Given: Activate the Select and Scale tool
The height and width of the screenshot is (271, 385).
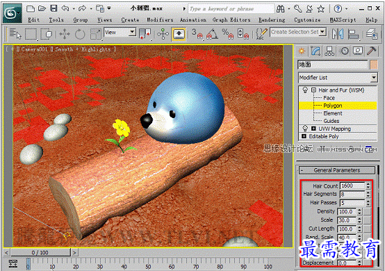Looking at the screenshot, I should 95,34.
